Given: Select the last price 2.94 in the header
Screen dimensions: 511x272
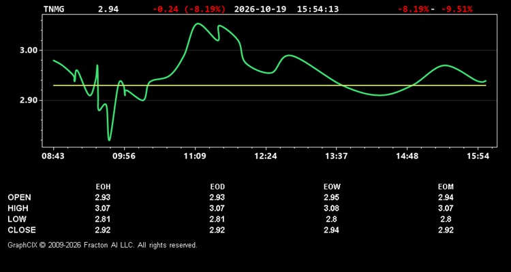Looking at the screenshot, I should pos(108,9).
